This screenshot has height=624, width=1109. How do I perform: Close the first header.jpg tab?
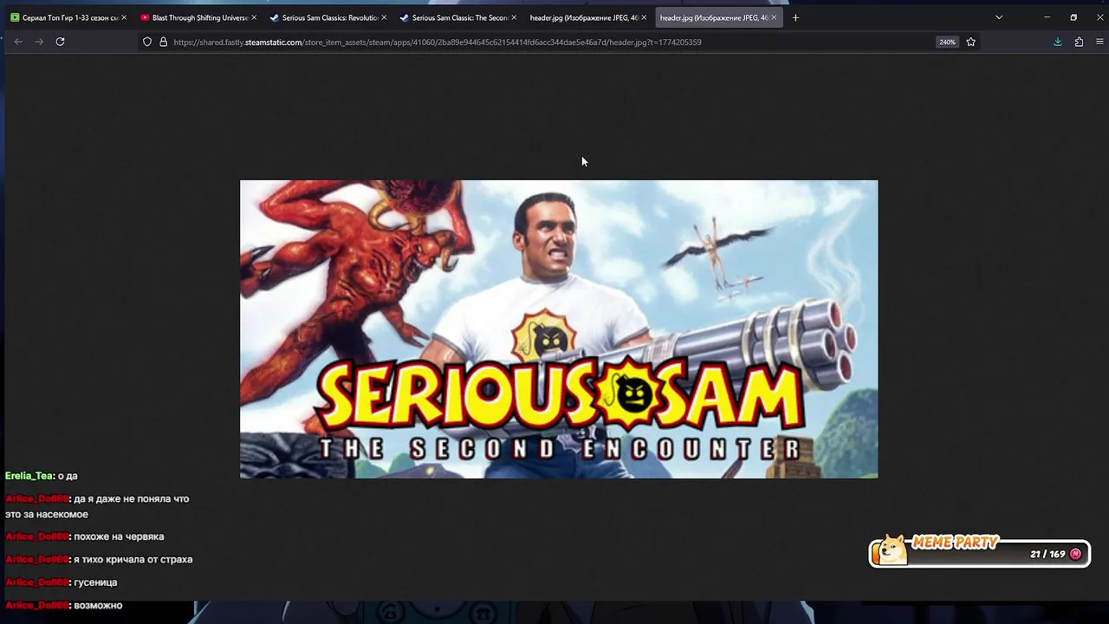pos(644,17)
